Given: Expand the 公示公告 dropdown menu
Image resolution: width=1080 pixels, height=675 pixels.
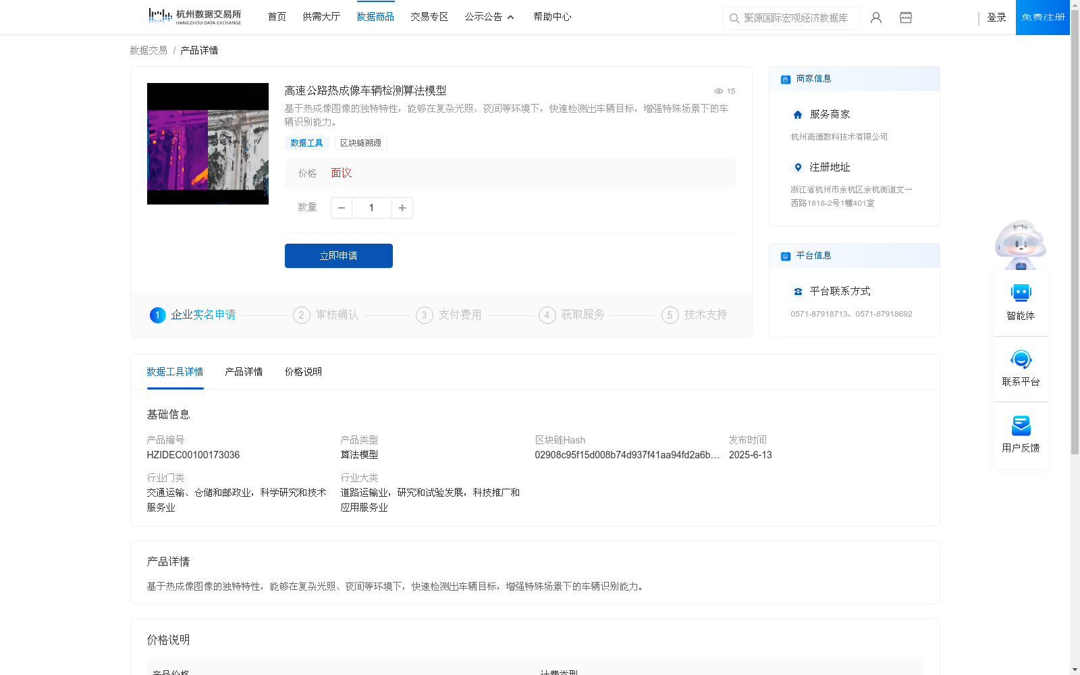Looking at the screenshot, I should tap(489, 17).
